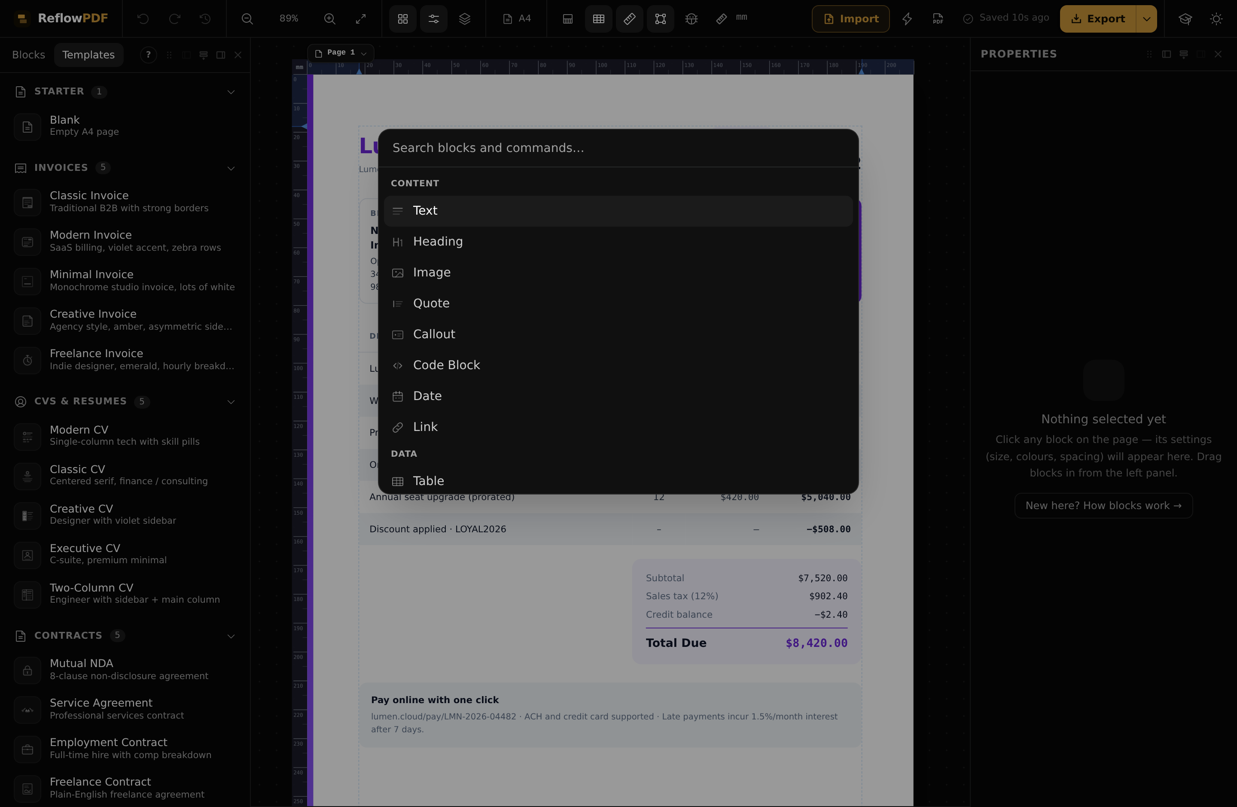Dock Properties panel right via header icon
This screenshot has width=1237, height=807.
point(1200,54)
